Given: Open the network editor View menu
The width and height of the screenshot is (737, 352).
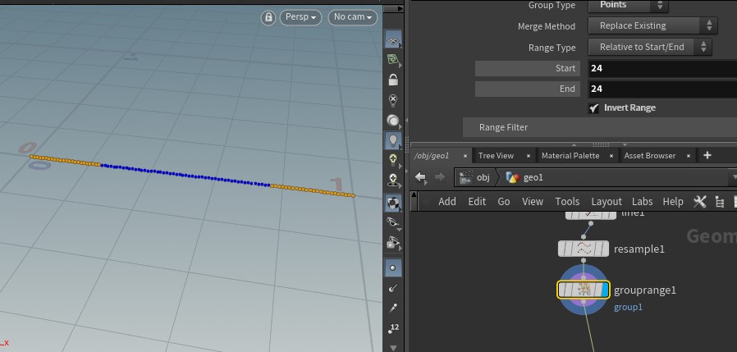Looking at the screenshot, I should (533, 202).
